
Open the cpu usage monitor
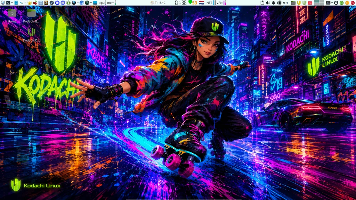point(103,3)
